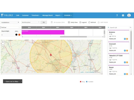Click the blue circle icon on Braintree card
The width and height of the screenshot is (134, 100).
125,39
